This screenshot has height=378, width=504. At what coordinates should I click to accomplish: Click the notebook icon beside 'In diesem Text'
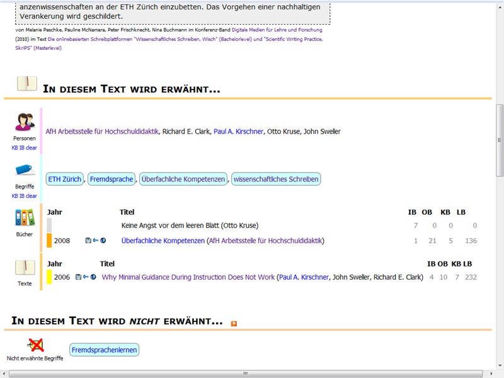26,82
